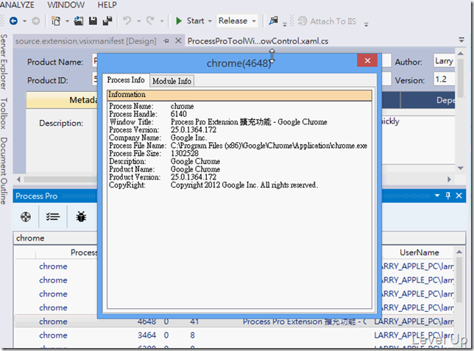Open the HELP menu
This screenshot has height=351, width=474.
(x=107, y=5)
